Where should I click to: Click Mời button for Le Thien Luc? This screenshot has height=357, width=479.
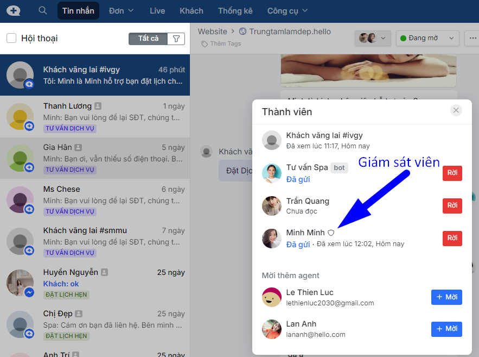(x=446, y=297)
